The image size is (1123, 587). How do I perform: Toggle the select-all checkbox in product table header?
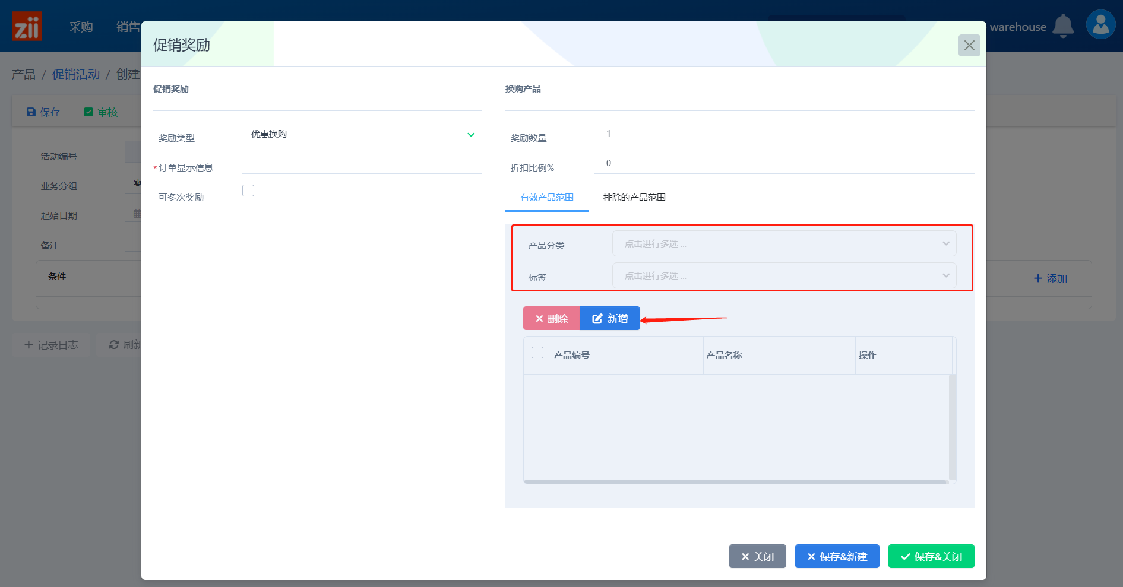537,353
